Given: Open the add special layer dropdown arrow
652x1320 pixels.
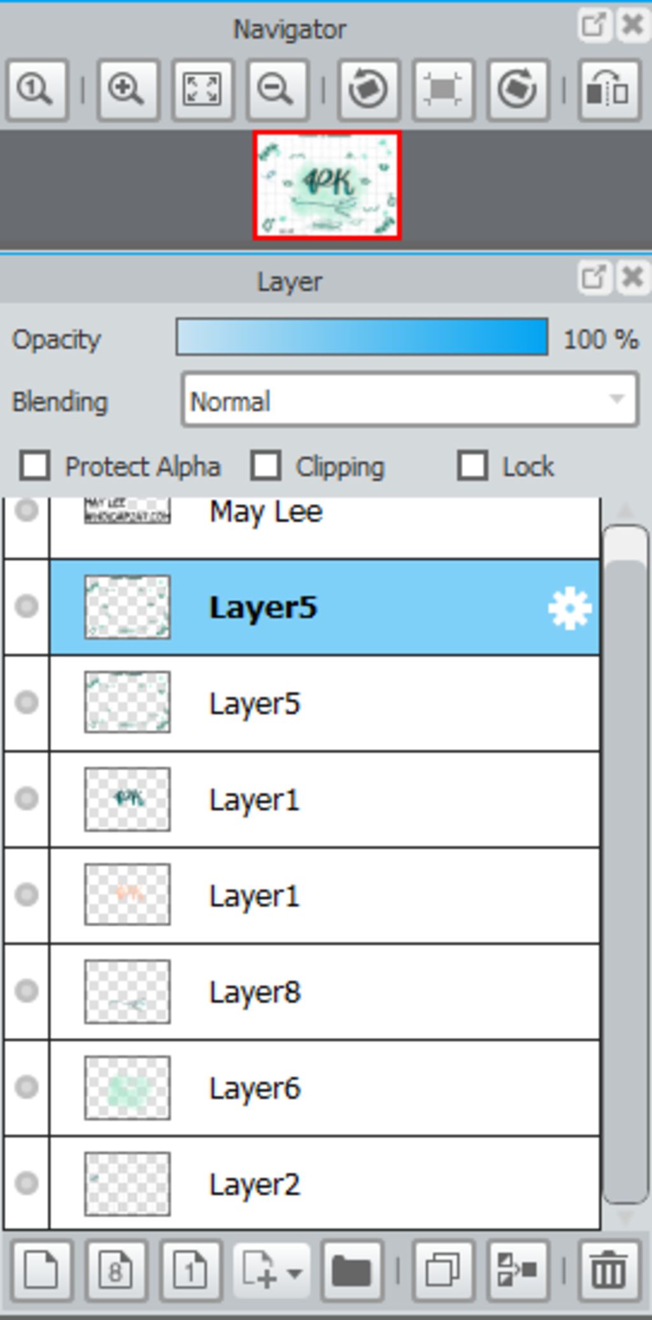Looking at the screenshot, I should 294,1272.
